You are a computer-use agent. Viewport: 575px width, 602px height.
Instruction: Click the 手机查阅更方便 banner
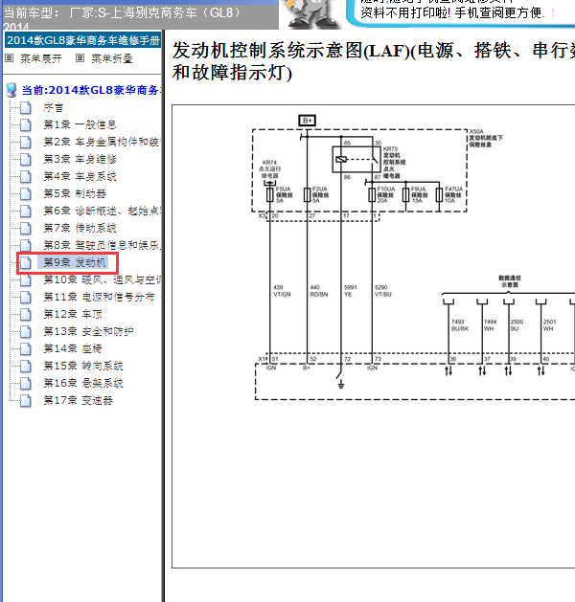point(461,13)
